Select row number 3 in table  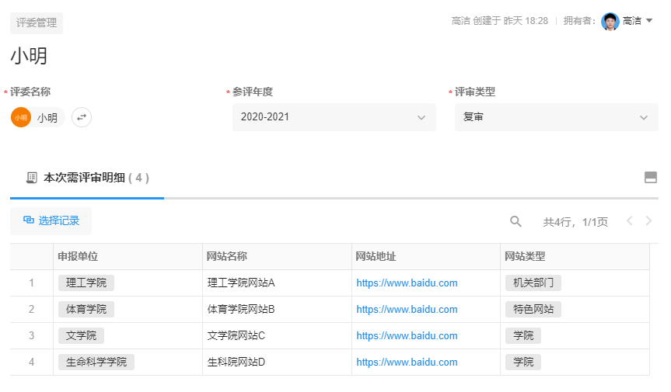coord(32,336)
